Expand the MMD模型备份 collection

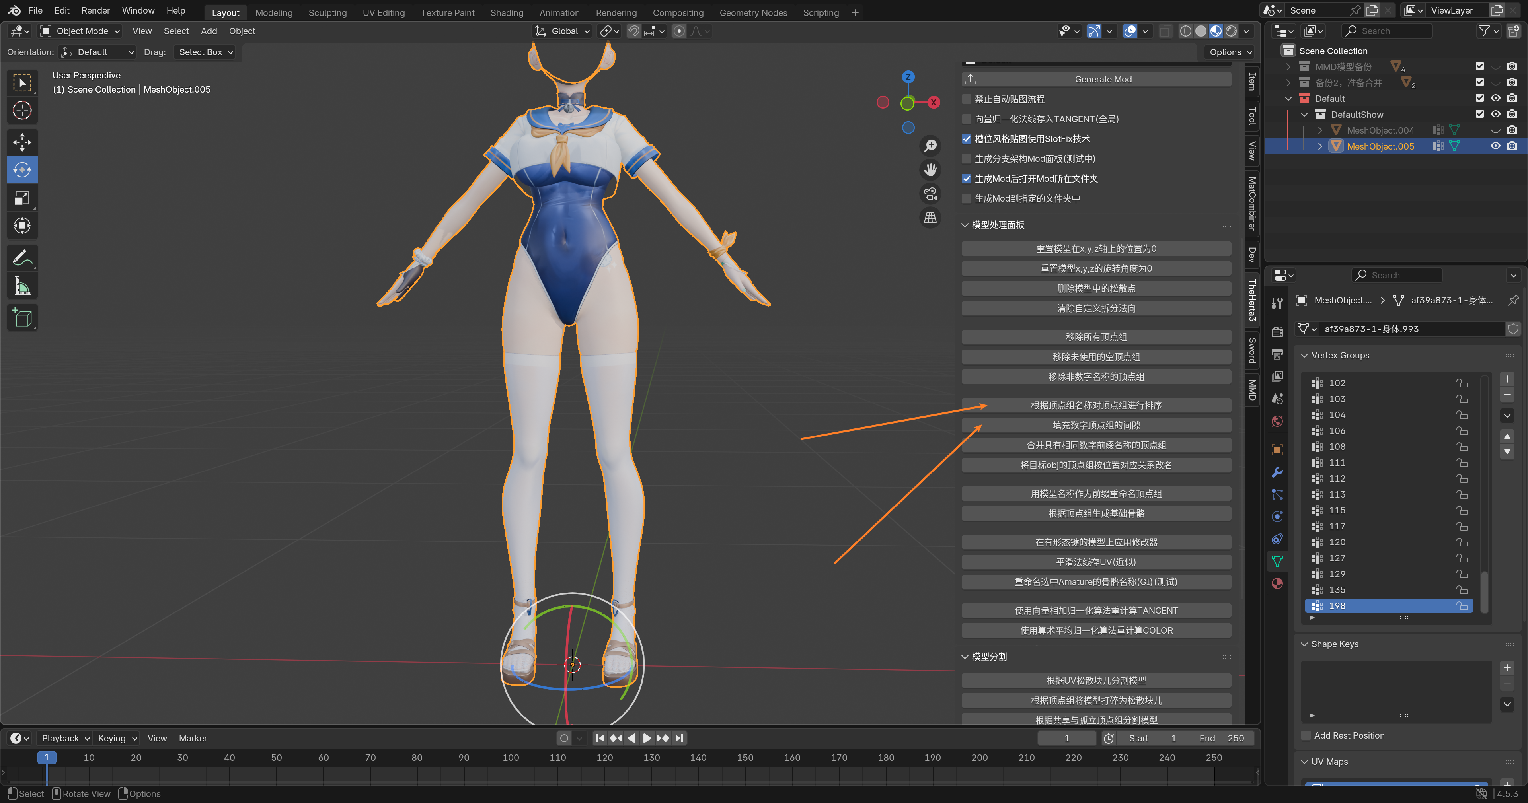click(1288, 66)
